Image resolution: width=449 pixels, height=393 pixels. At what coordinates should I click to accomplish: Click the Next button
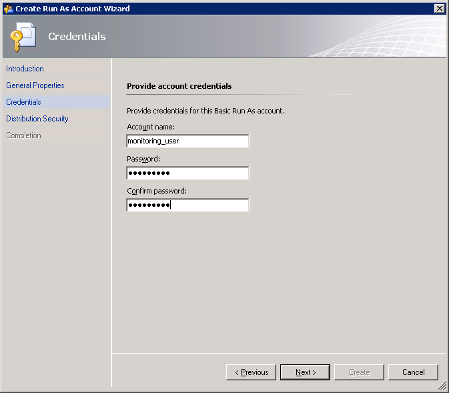[x=305, y=372]
